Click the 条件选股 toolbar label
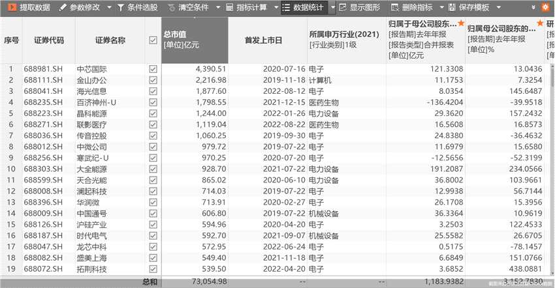This screenshot has width=555, height=288. coord(142,7)
